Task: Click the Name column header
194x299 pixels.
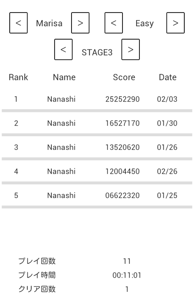Action: [64, 77]
